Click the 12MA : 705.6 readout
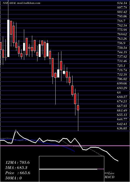The width and height of the screenshot is (130, 182). click(x=17, y=162)
